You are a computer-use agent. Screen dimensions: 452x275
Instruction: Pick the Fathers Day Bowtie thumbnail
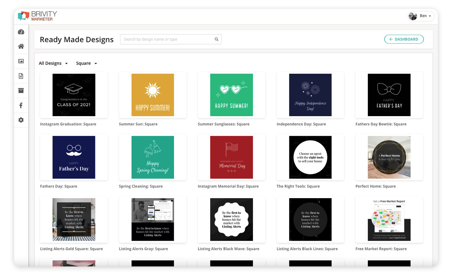click(389, 95)
